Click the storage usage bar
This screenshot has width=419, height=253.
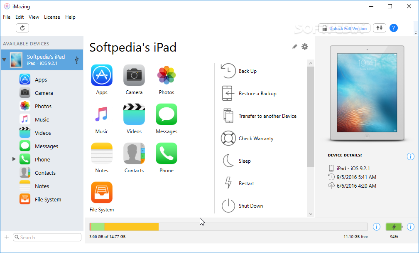coord(228,227)
